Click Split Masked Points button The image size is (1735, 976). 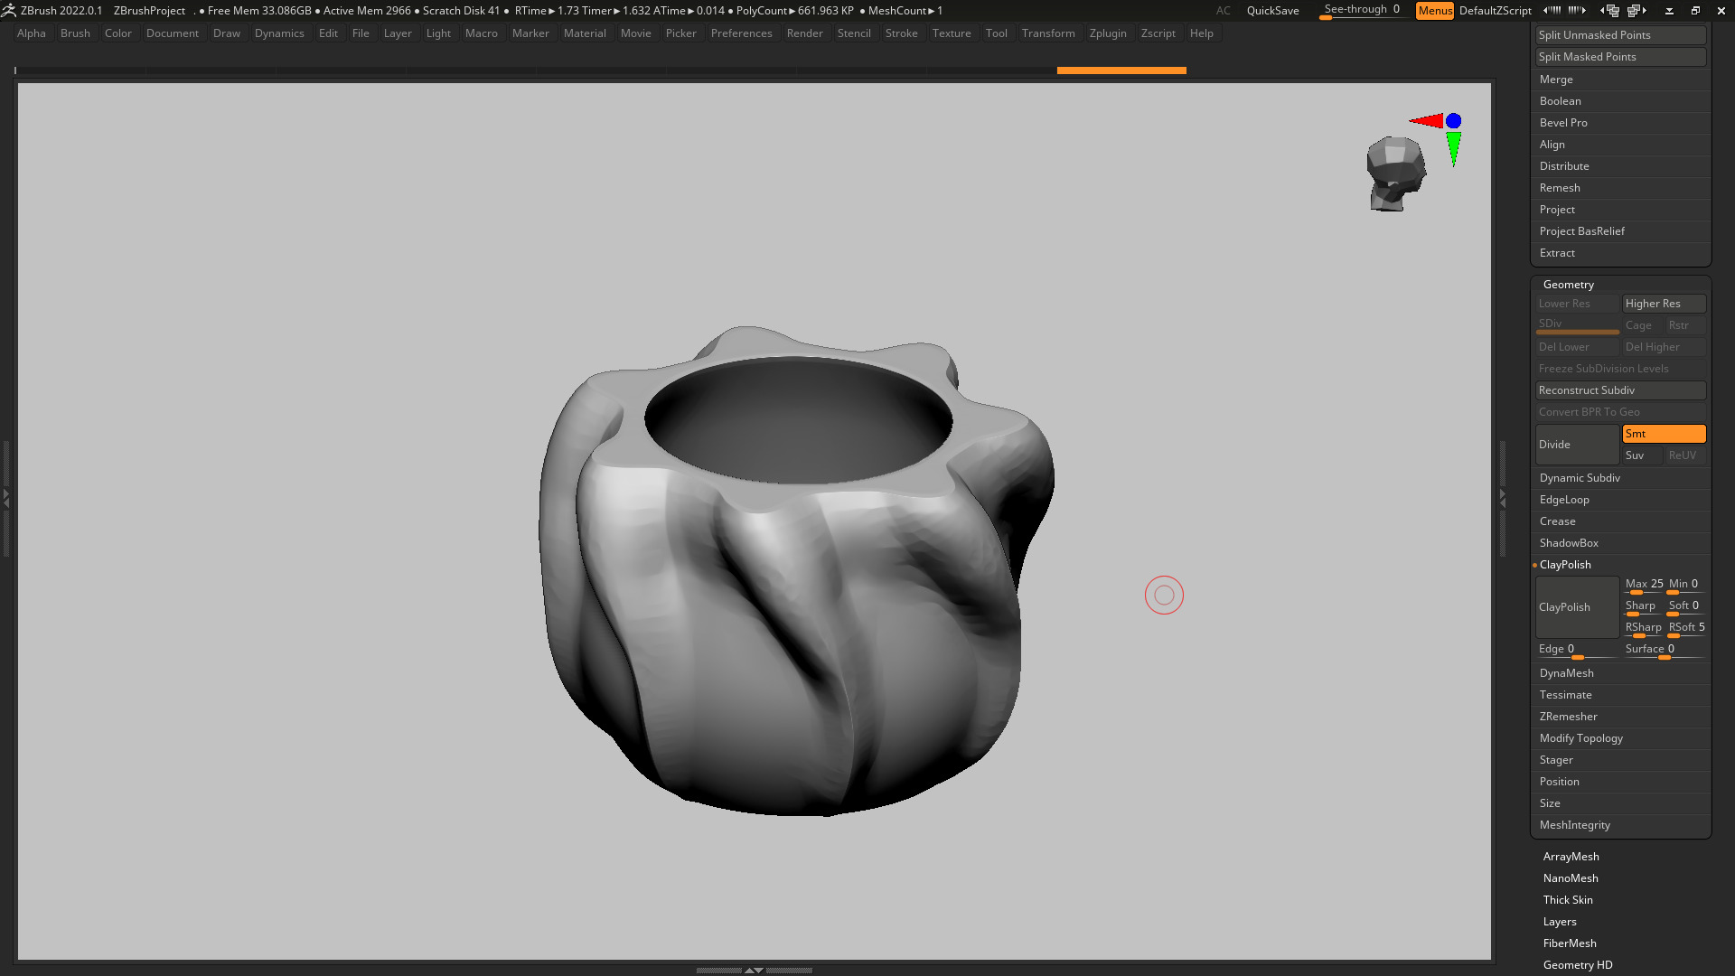(1620, 57)
